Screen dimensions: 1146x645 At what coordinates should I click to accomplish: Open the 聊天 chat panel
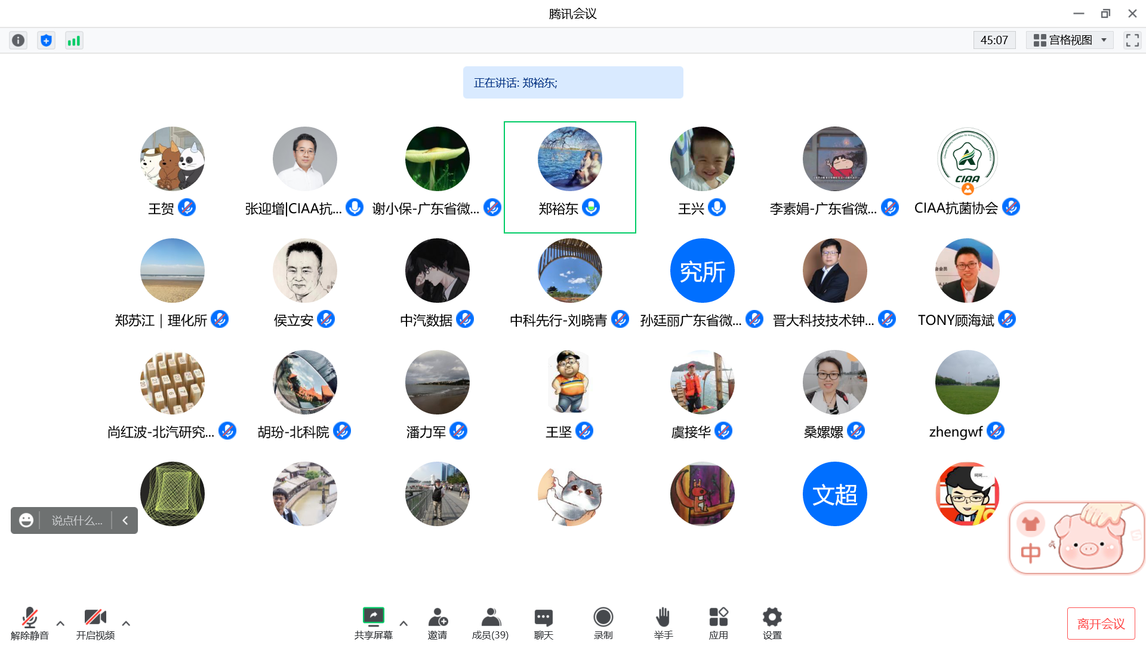click(x=544, y=623)
